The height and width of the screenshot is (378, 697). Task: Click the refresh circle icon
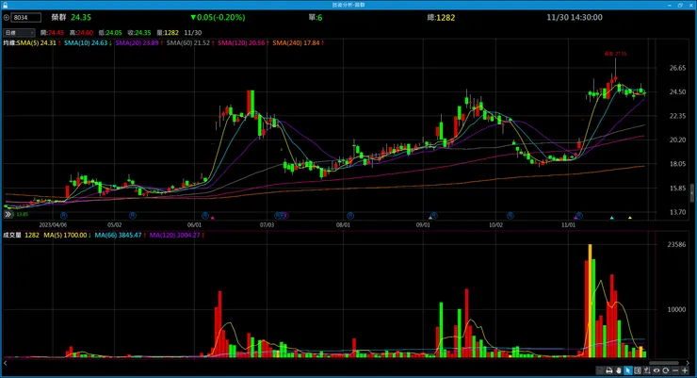(665, 370)
